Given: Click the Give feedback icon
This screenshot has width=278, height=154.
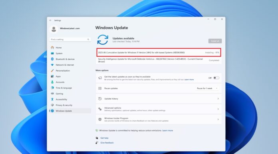Looking at the screenshot, I should pos(97,143).
